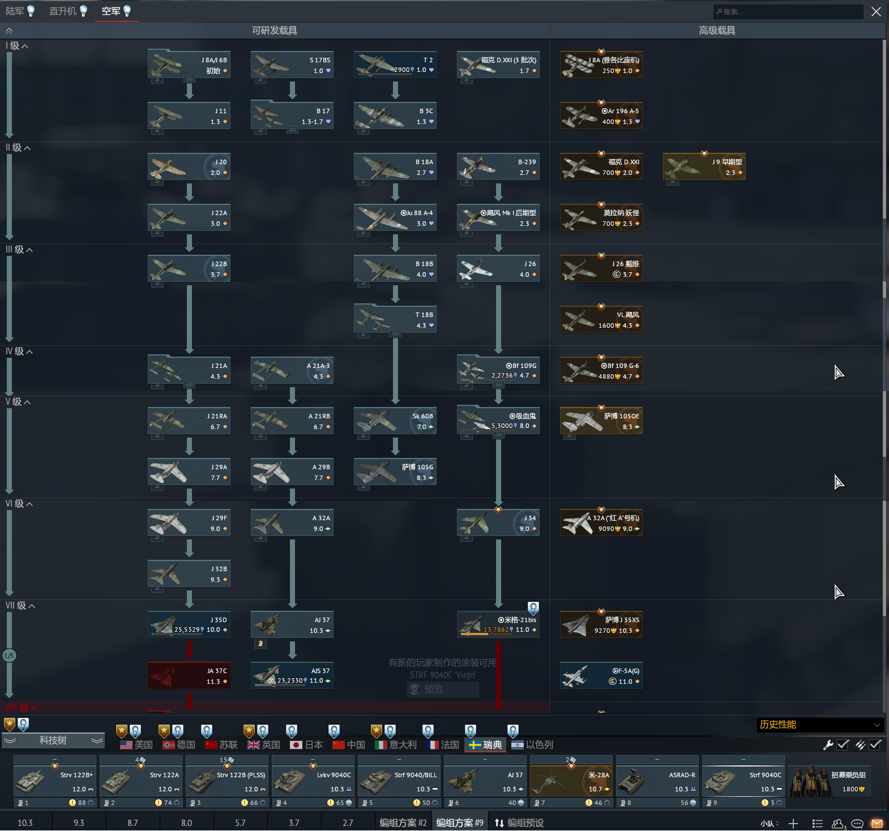The height and width of the screenshot is (831, 889).
Task: Open the orange mail envelope icon
Action: coord(877,824)
